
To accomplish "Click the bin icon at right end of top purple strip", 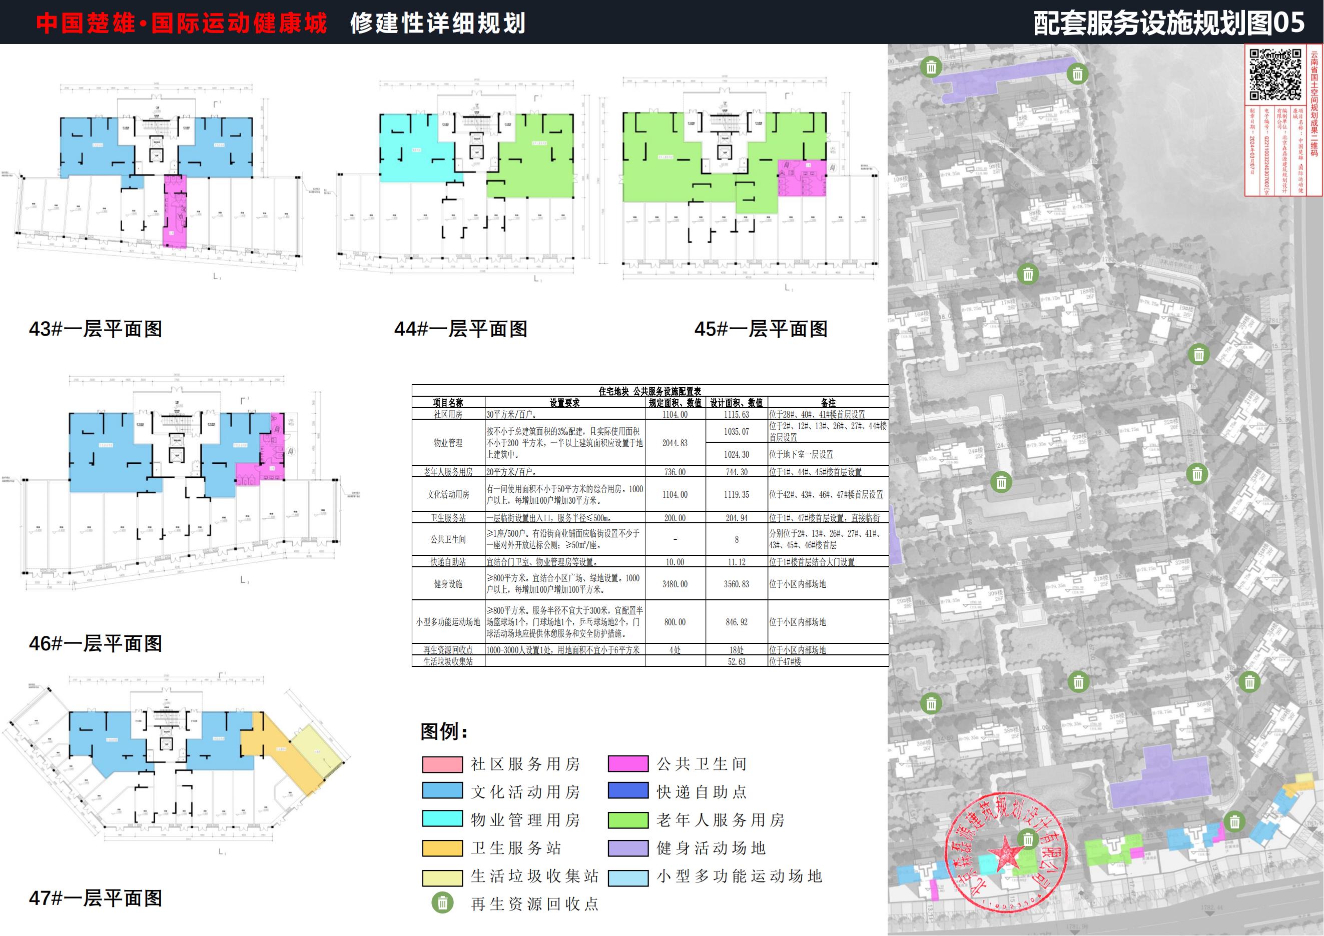I will pyautogui.click(x=1077, y=74).
